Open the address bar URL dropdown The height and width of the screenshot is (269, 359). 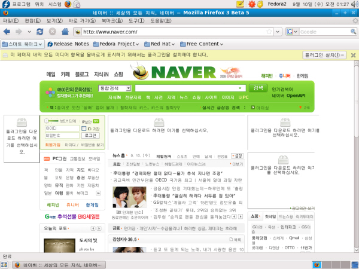tap(278, 32)
